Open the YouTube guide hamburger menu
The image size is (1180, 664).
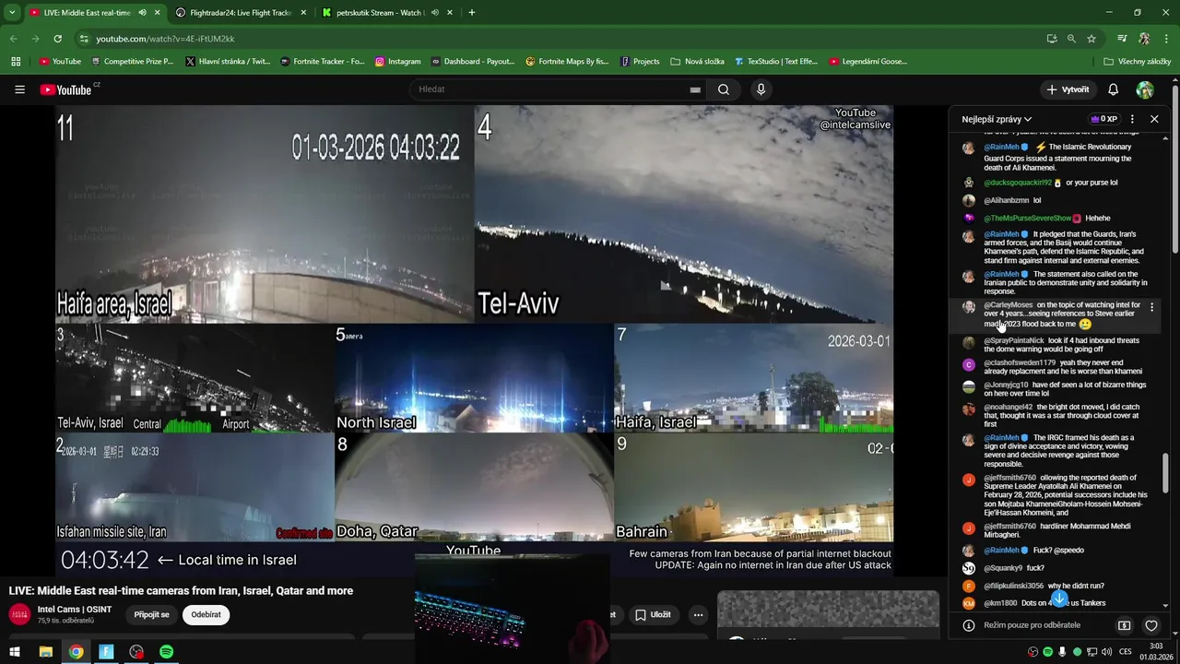pyautogui.click(x=19, y=89)
